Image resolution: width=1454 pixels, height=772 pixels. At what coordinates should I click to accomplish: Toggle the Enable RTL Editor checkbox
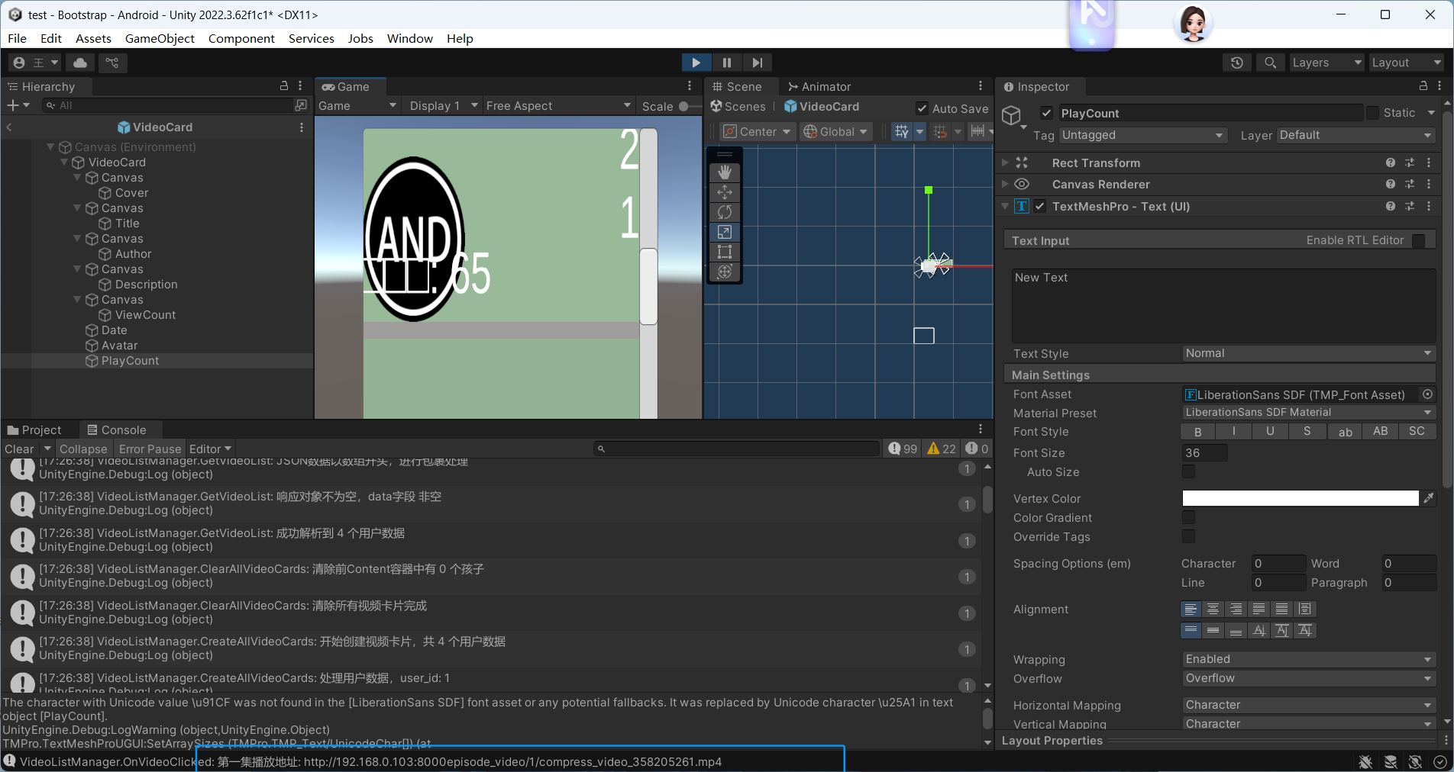click(1419, 241)
